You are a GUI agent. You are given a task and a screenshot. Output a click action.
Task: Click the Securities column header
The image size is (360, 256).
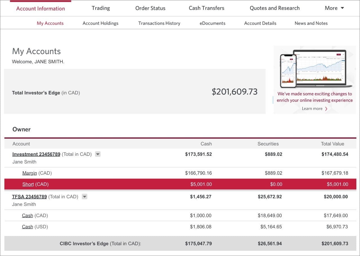[x=268, y=144]
